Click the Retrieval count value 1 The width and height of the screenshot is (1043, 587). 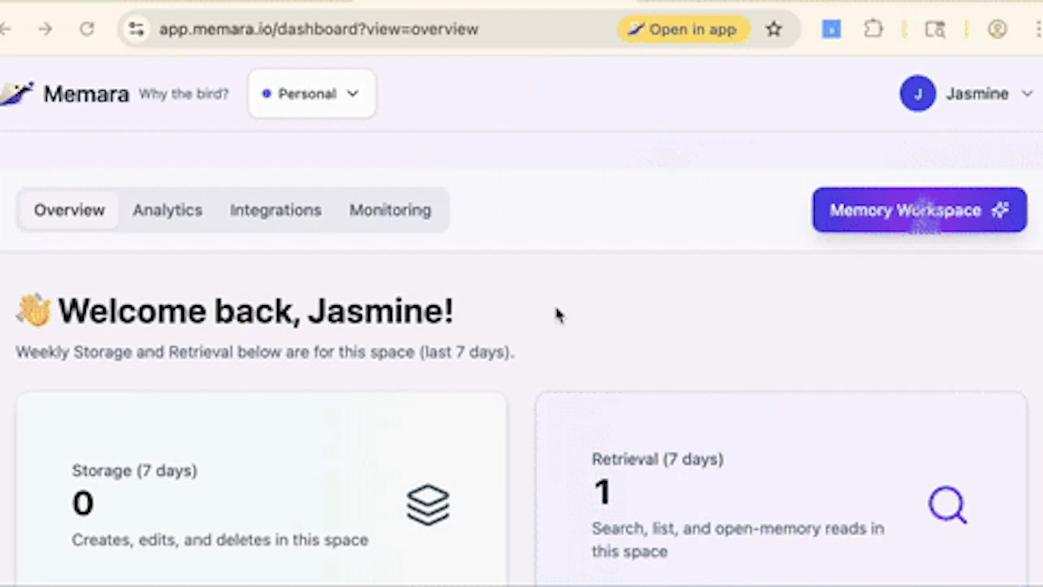(602, 492)
